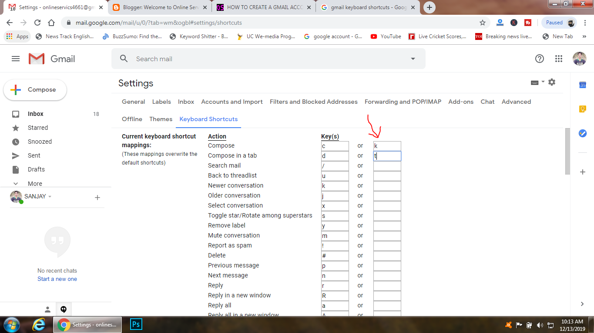The height and width of the screenshot is (333, 594).
Task: Open Google Keep in the side panel
Action: click(x=582, y=109)
